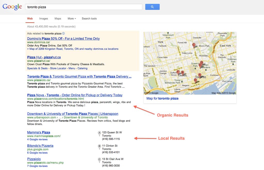The width and height of the screenshot is (264, 170).
Task: Open Pizza Hut Store Locator link
Action: tap(58, 68)
